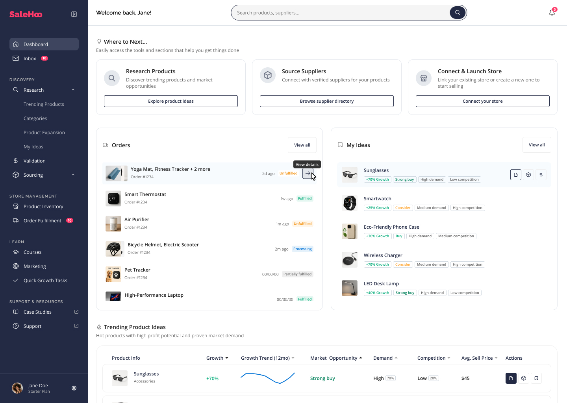Click the SaleHoo logo
This screenshot has height=403, width=567.
(26, 14)
